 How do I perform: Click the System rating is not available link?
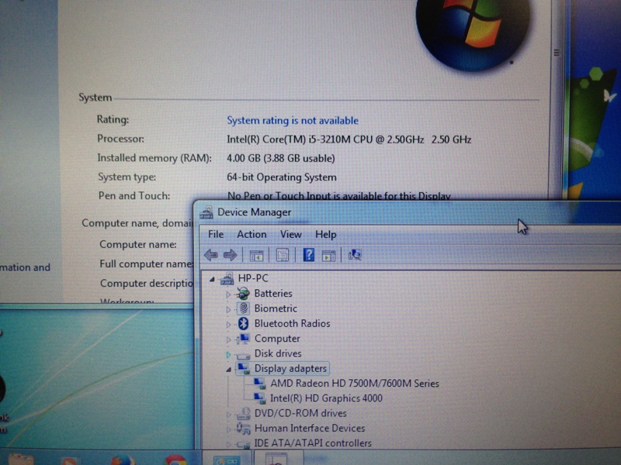[292, 120]
